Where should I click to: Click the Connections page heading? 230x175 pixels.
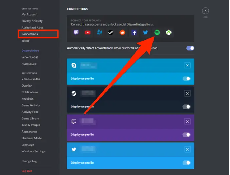[78, 9]
